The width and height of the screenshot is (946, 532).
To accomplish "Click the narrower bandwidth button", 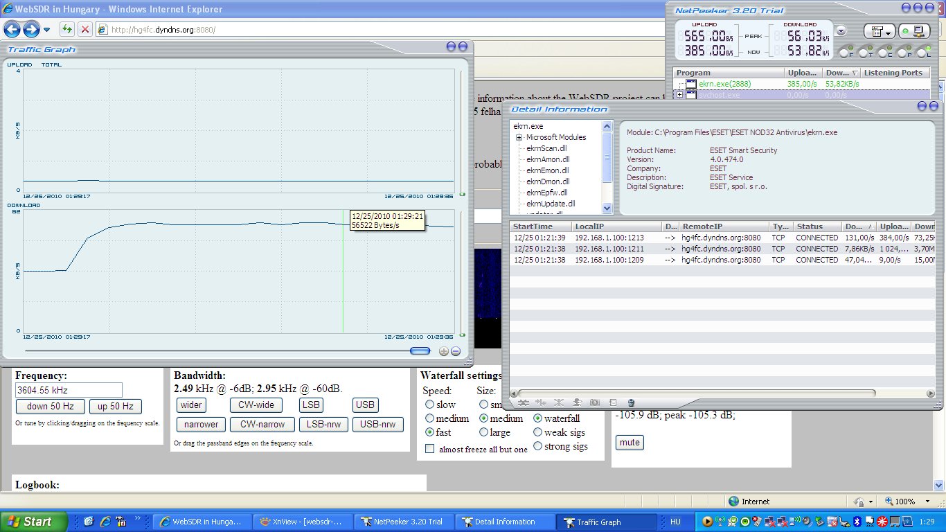I will pos(201,425).
